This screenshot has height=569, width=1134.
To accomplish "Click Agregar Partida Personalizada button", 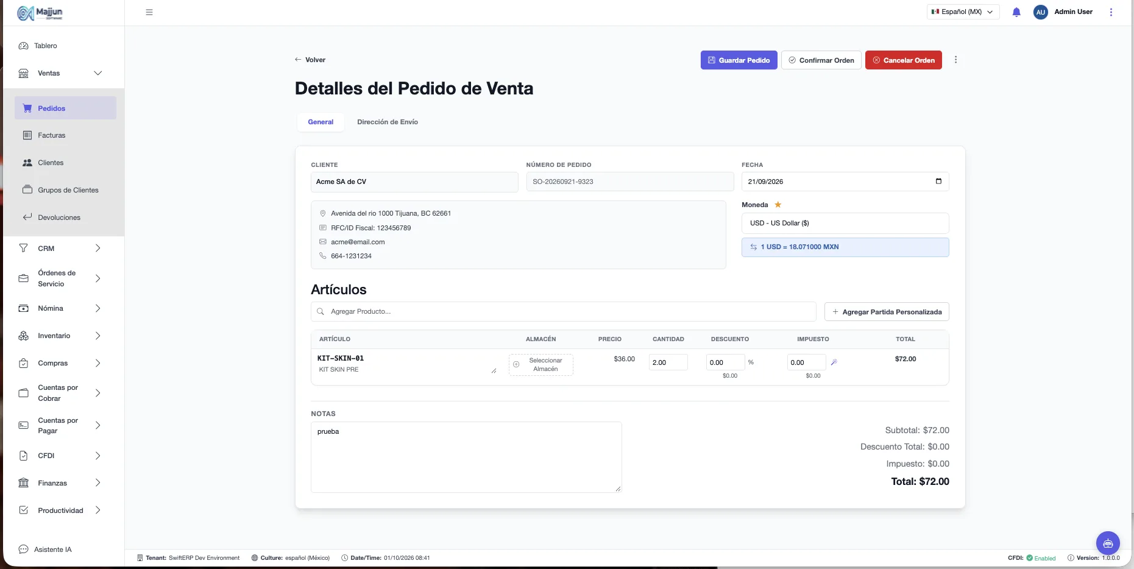I will (887, 311).
